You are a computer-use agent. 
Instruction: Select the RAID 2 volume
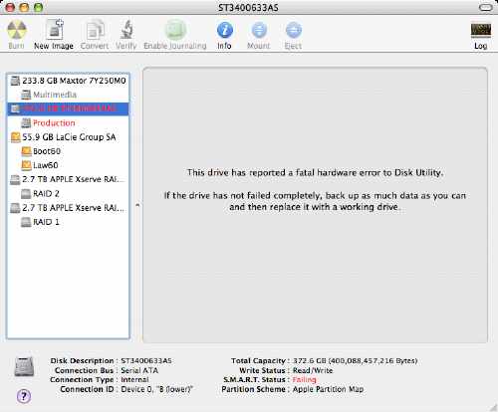(68, 194)
